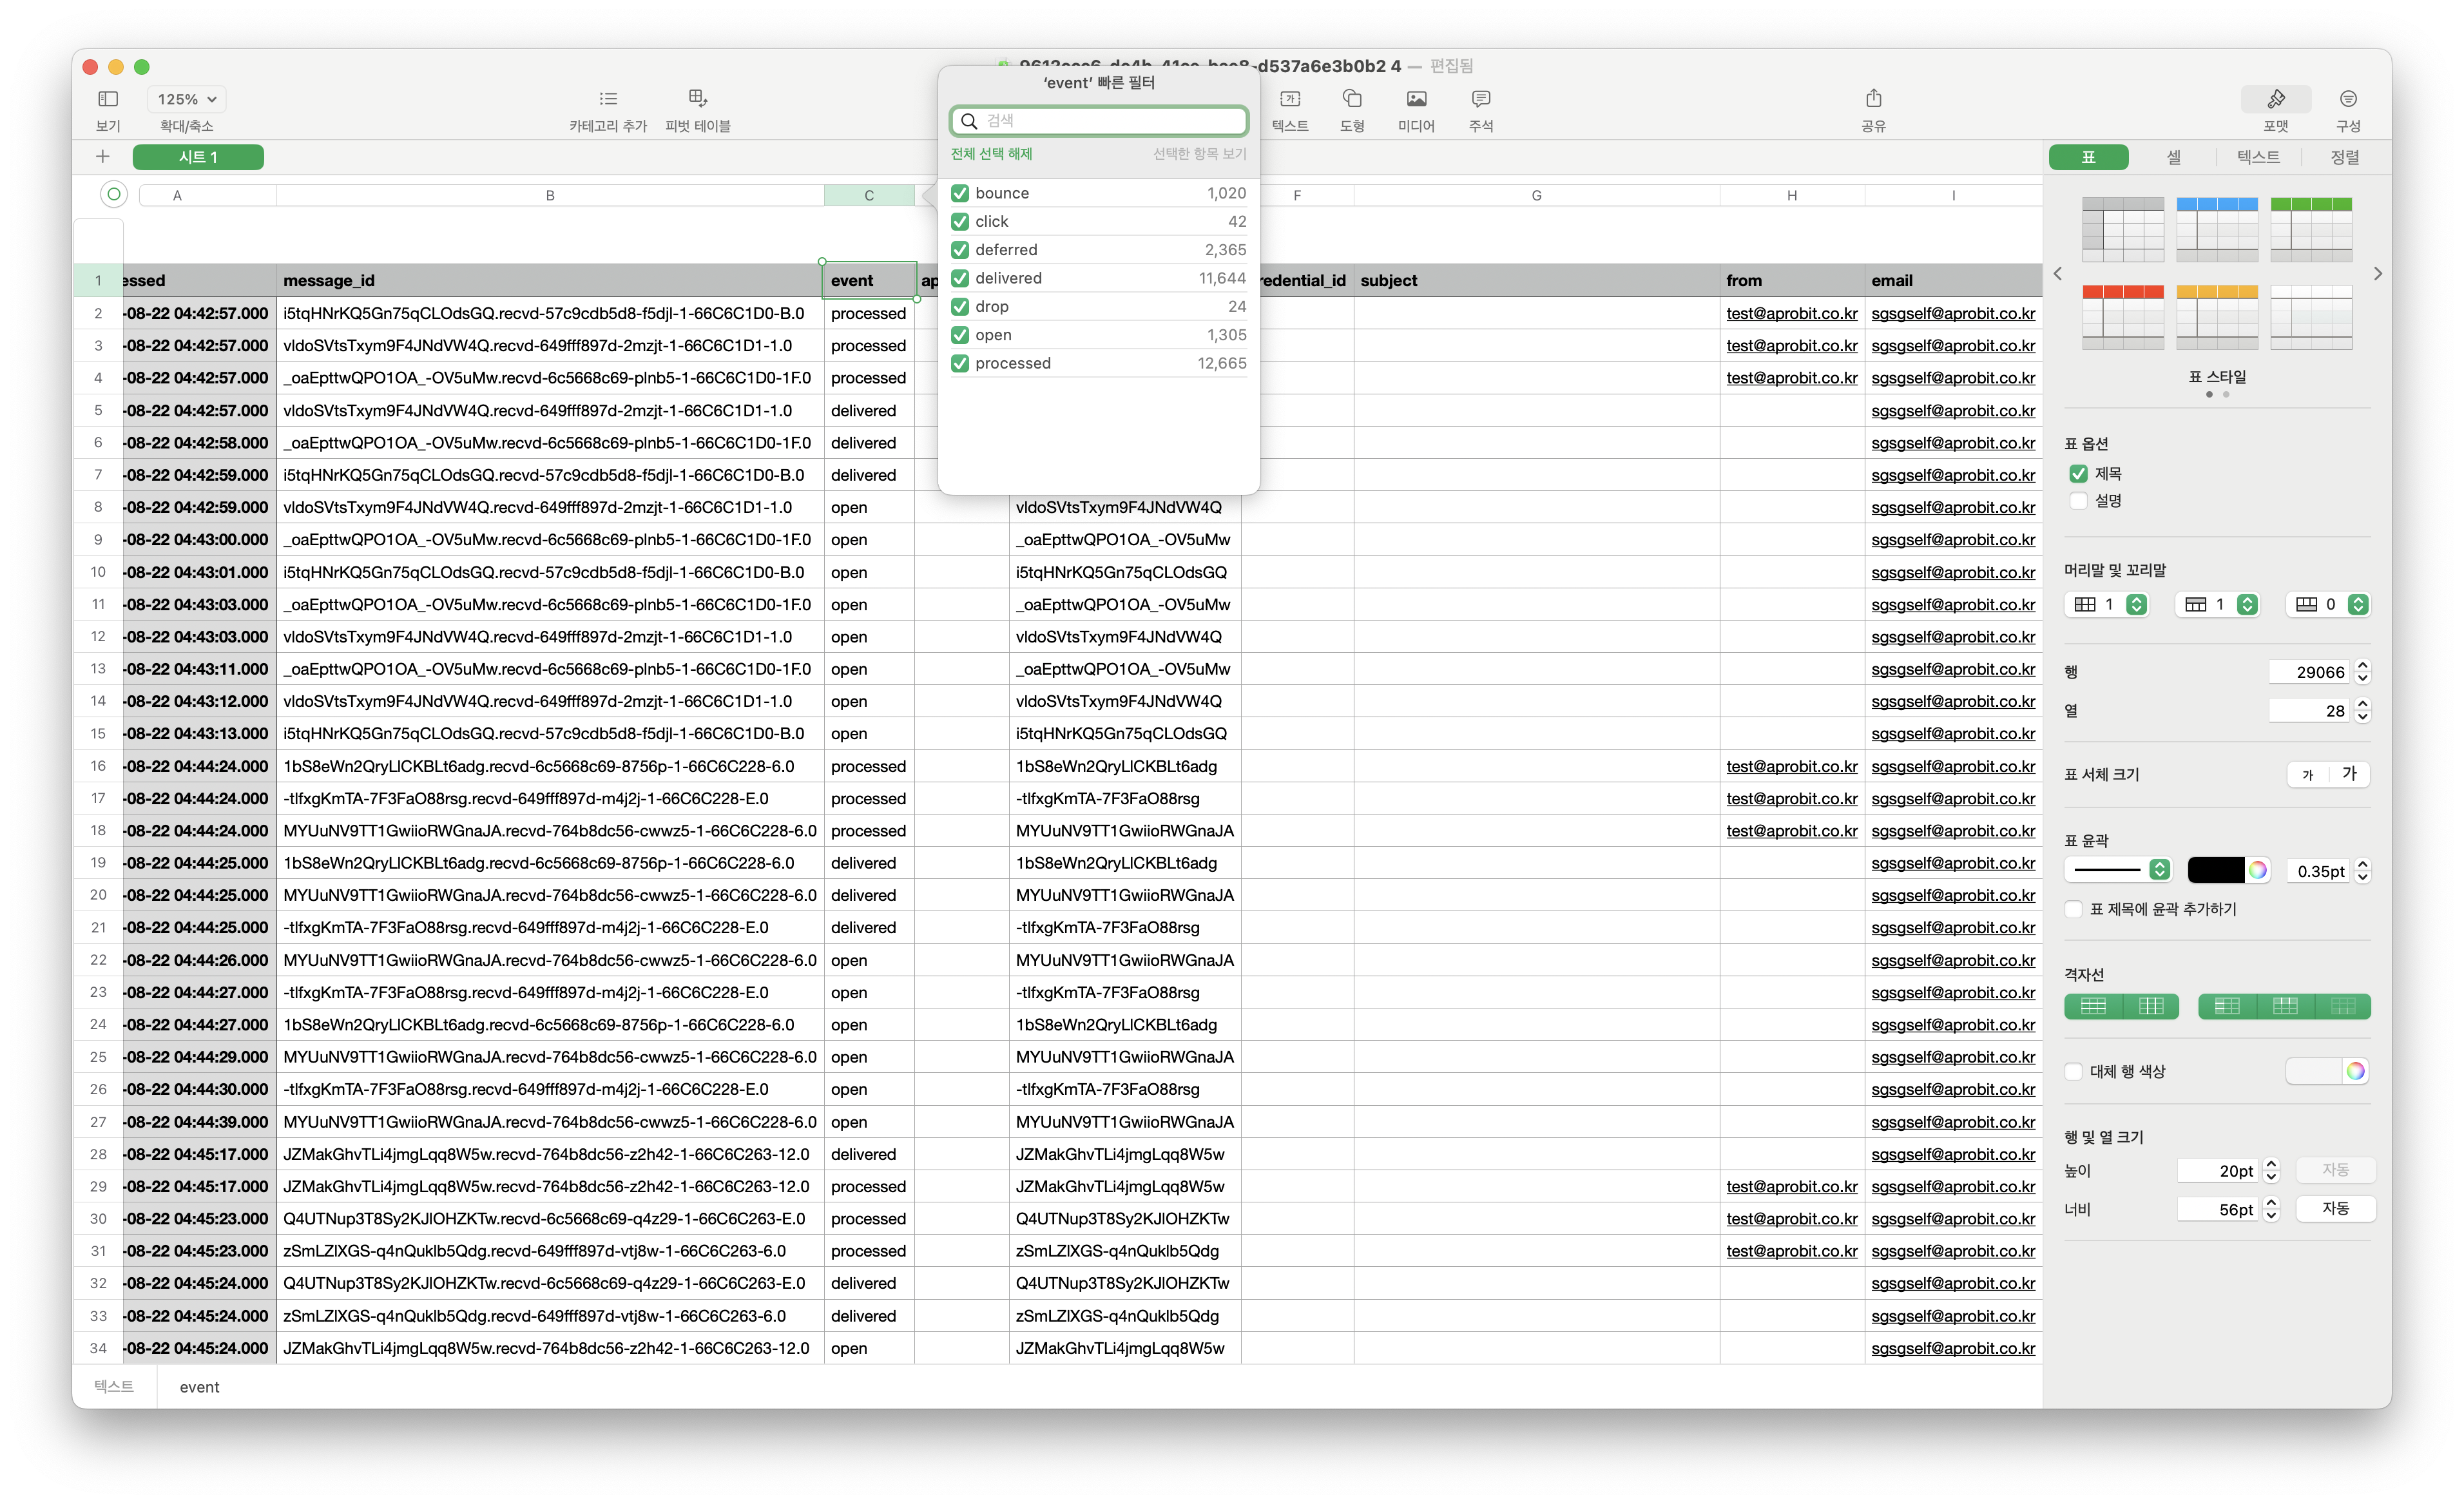Select the red table style thumbnail
The image size is (2464, 1504).
[2123, 317]
